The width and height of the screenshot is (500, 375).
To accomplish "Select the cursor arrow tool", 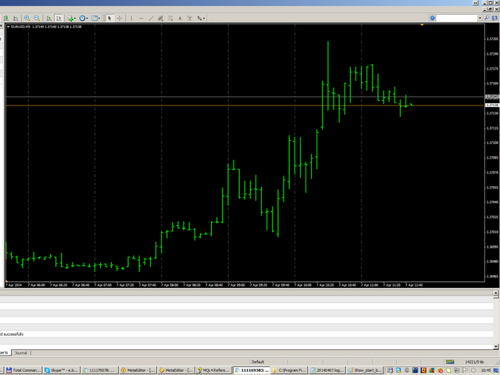I will (109, 18).
